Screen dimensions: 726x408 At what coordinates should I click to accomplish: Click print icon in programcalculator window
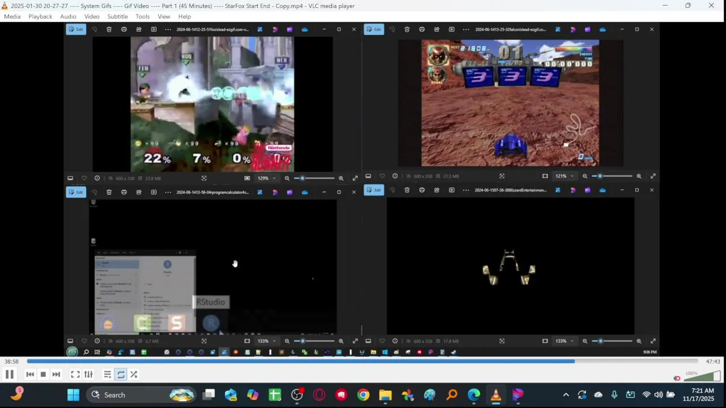click(124, 192)
